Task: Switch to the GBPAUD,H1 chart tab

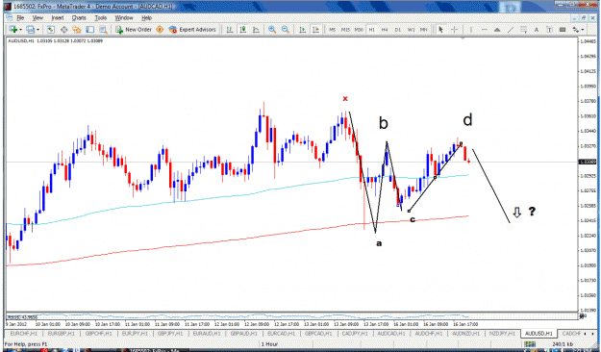Action: [244, 334]
